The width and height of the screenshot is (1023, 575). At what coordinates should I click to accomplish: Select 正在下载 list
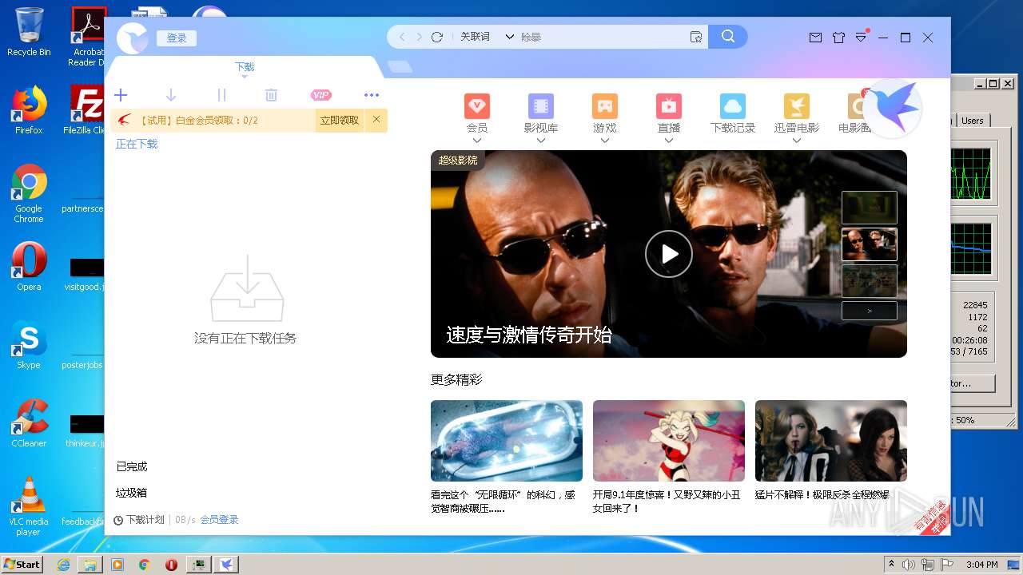pyautogui.click(x=137, y=144)
